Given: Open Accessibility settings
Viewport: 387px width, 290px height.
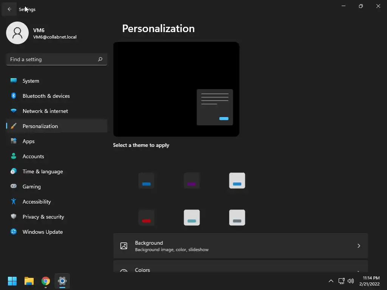Looking at the screenshot, I should [57, 202].
